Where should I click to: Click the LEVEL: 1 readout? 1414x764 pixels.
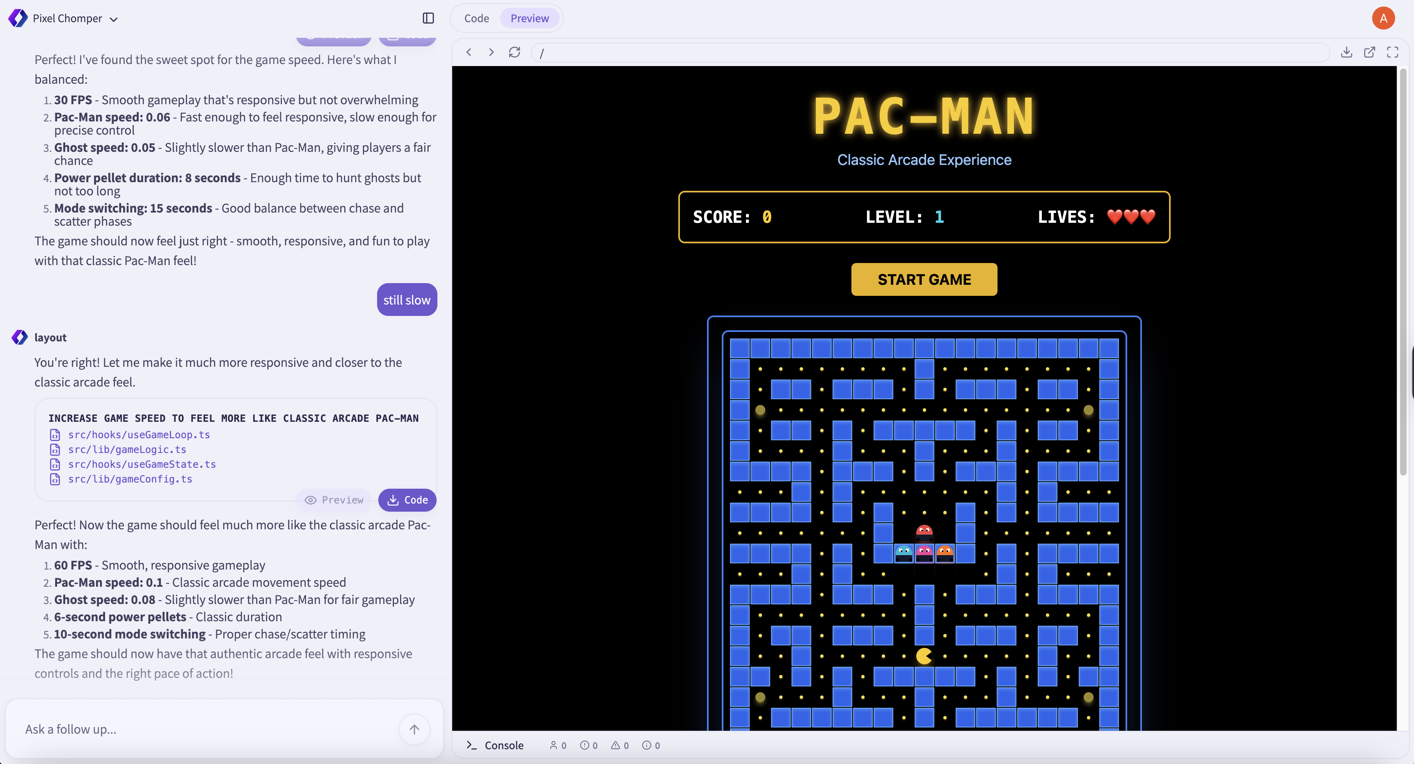tap(905, 217)
